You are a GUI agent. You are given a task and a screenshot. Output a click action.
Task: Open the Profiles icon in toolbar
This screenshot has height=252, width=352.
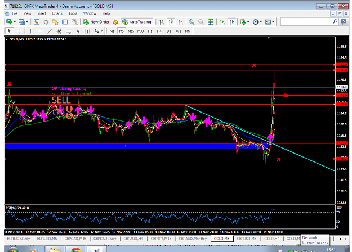[22, 22]
